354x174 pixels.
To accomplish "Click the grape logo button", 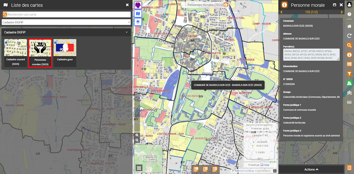I will tap(138, 5).
